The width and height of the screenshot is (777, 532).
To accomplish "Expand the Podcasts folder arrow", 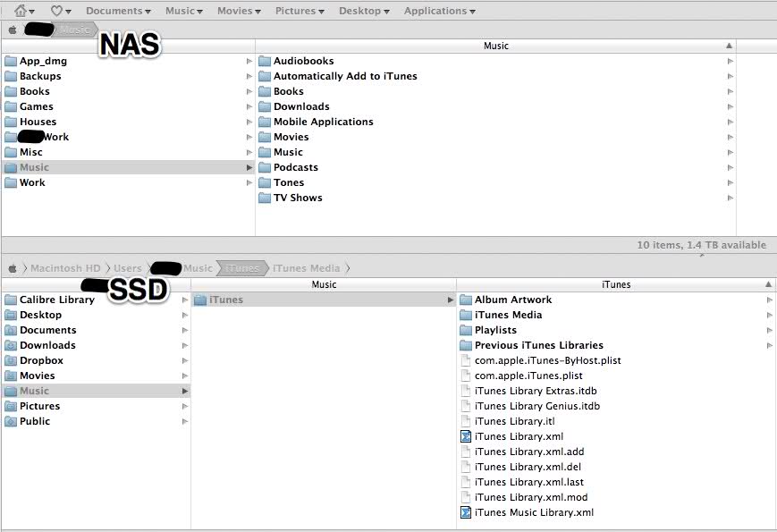I will (730, 167).
